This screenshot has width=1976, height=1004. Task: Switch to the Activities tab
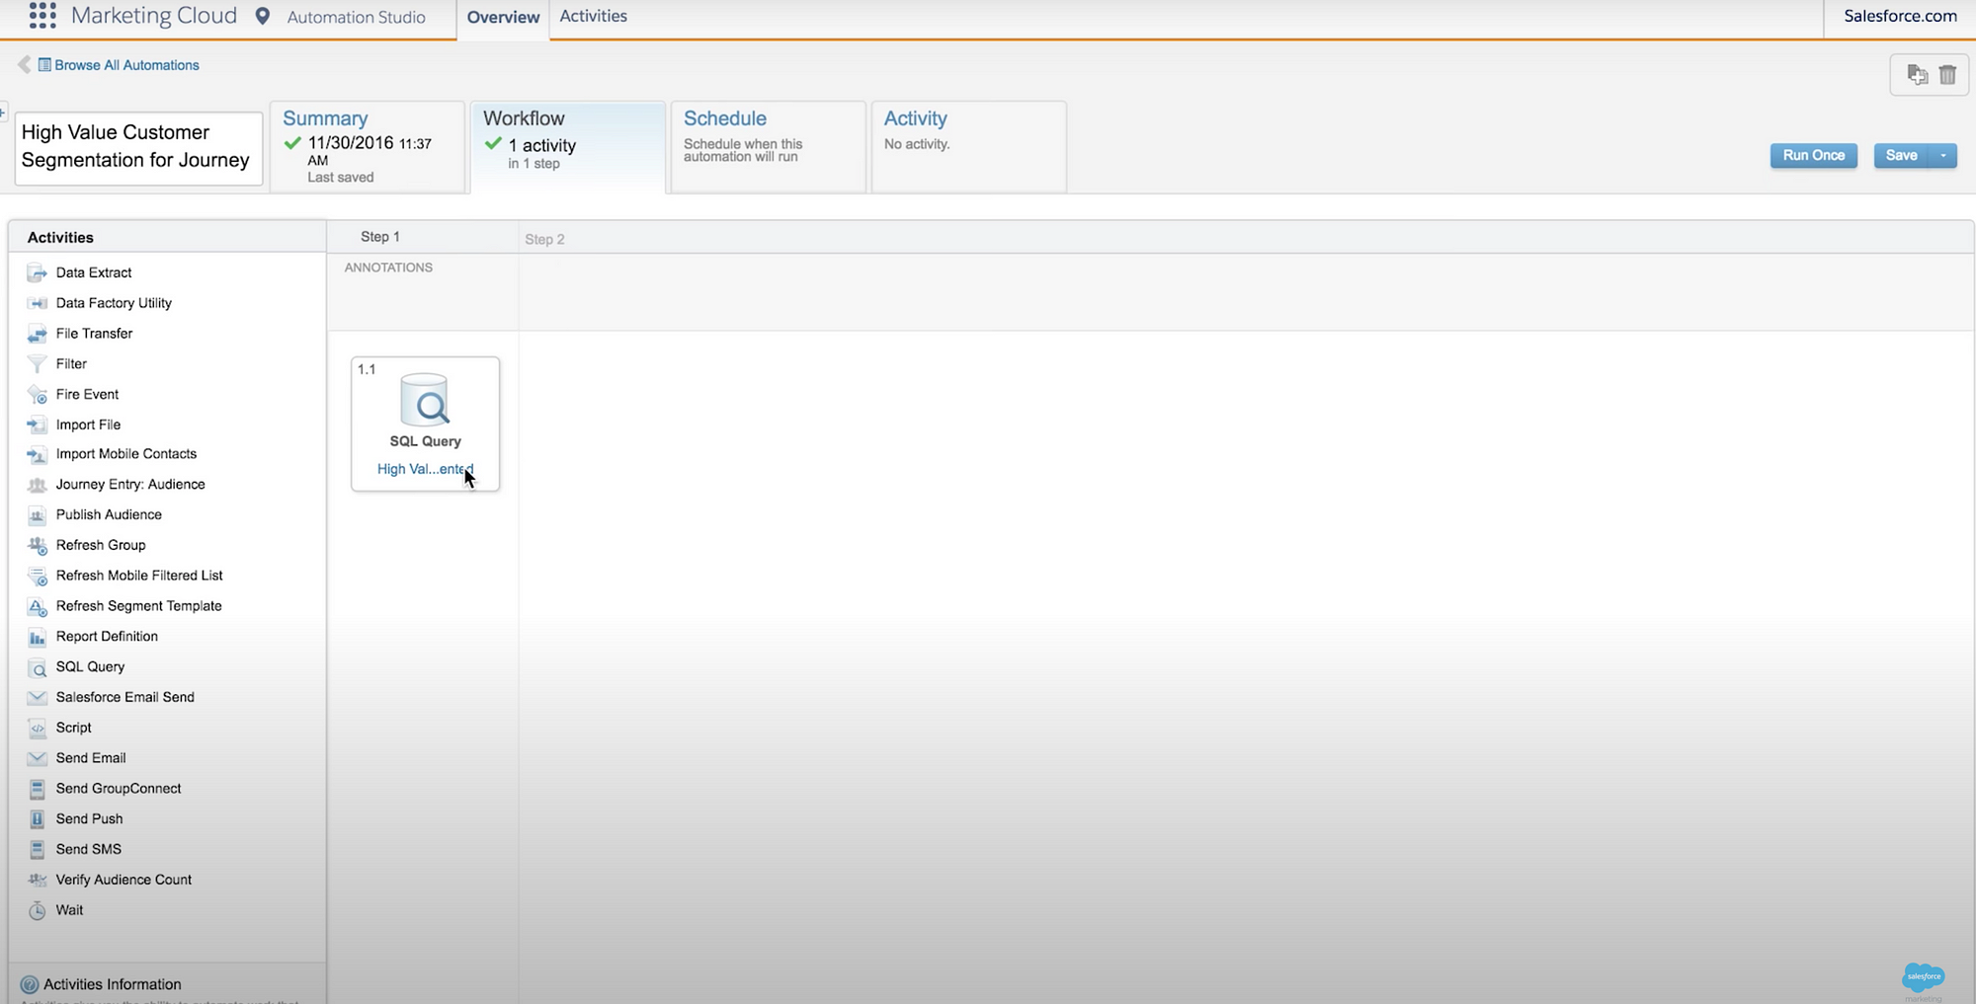click(x=593, y=16)
